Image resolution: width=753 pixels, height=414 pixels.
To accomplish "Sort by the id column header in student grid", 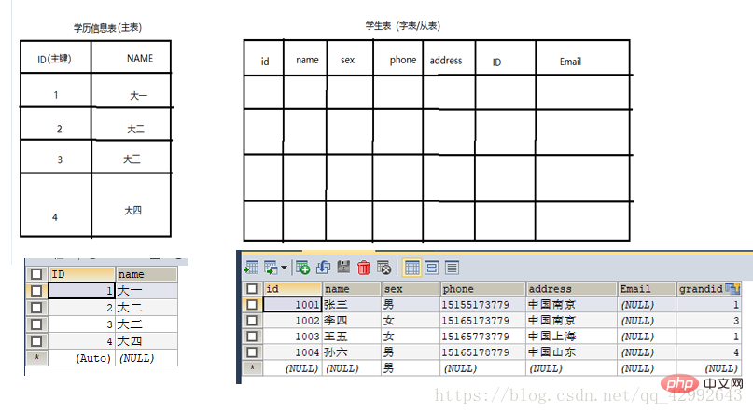I will [292, 288].
